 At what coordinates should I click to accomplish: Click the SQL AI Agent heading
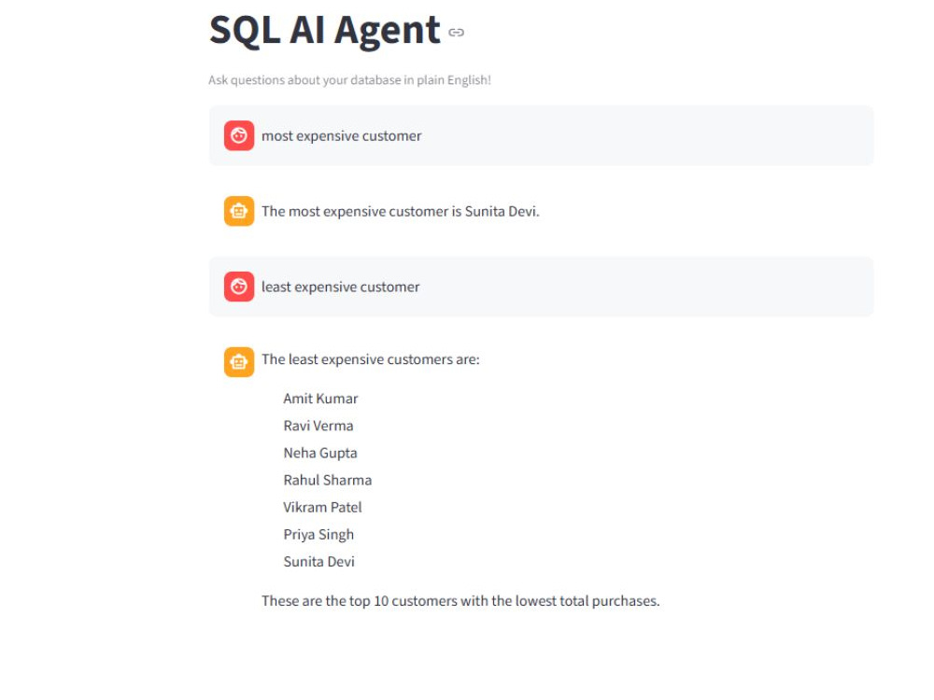(x=325, y=30)
